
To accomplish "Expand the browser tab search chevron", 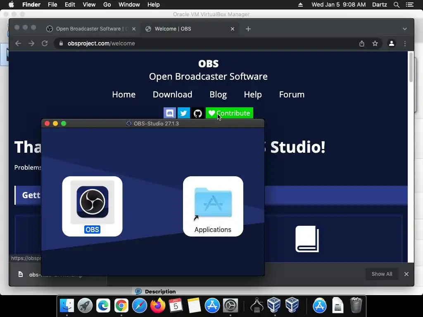I will click(405, 29).
